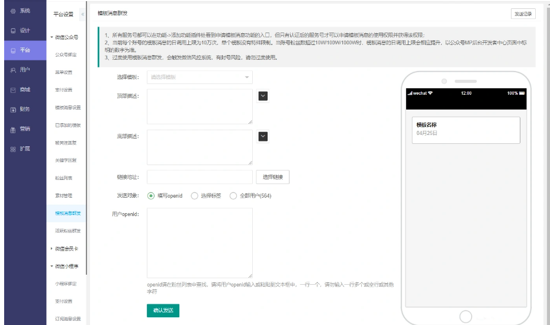
Task: Select the 选择标签 radio option
Action: 194,196
